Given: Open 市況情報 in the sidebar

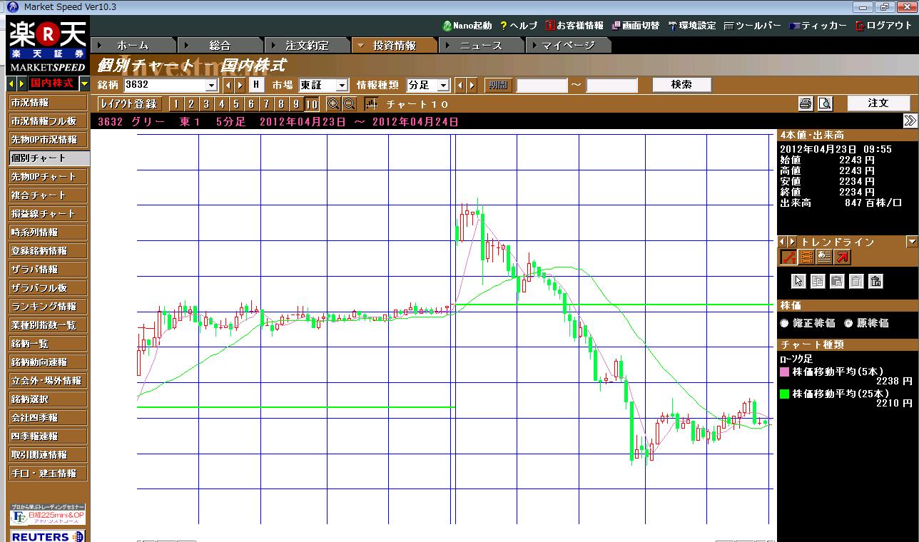Looking at the screenshot, I should (x=49, y=103).
